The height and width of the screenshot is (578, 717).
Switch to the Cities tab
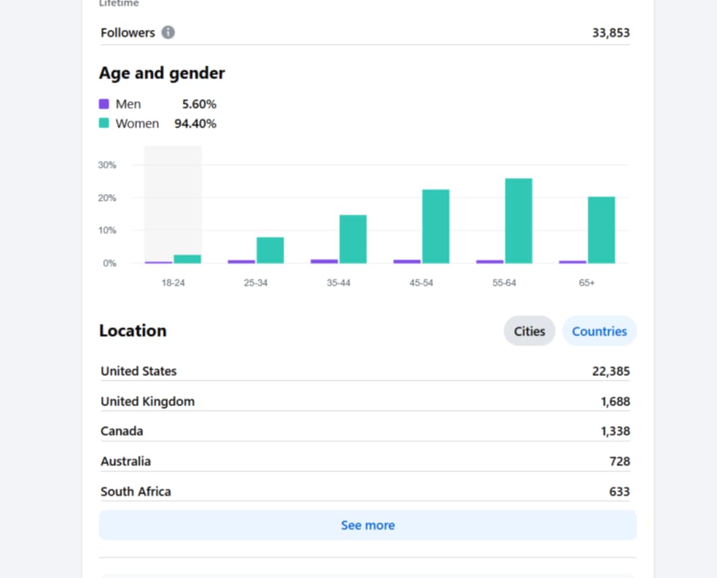(529, 331)
